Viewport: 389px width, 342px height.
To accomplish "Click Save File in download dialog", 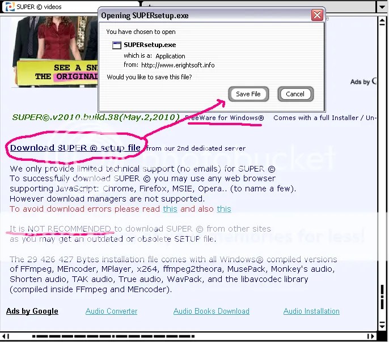I will pos(248,94).
